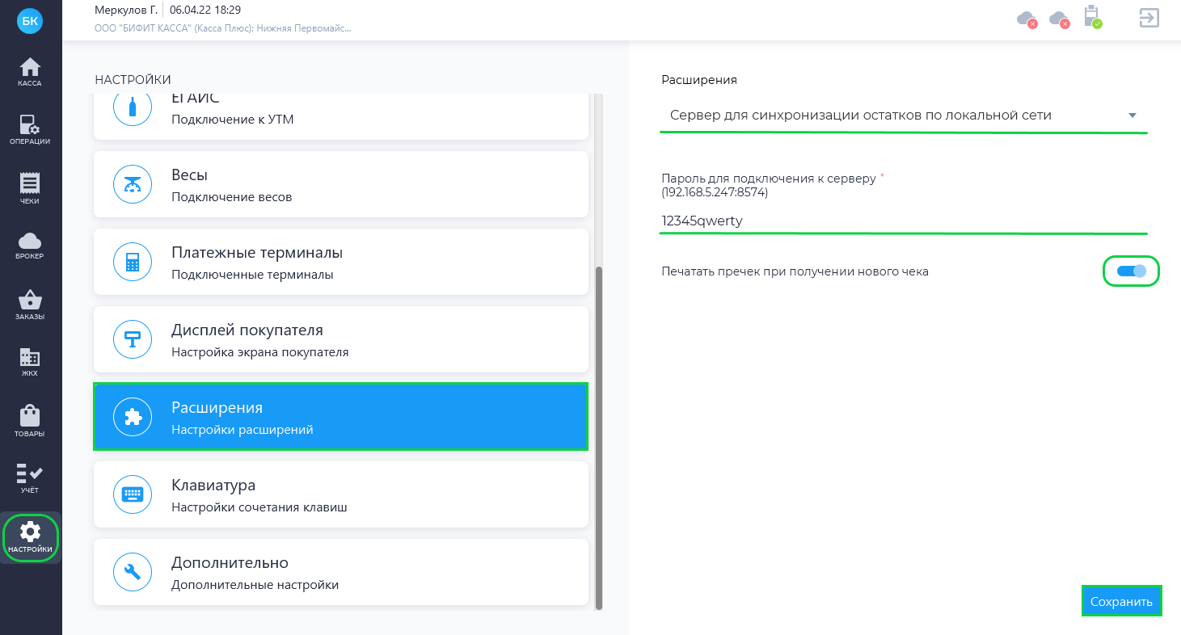Image resolution: width=1181 pixels, height=635 pixels.
Task: Click the Дополнительно wrench icon
Action: point(133,572)
